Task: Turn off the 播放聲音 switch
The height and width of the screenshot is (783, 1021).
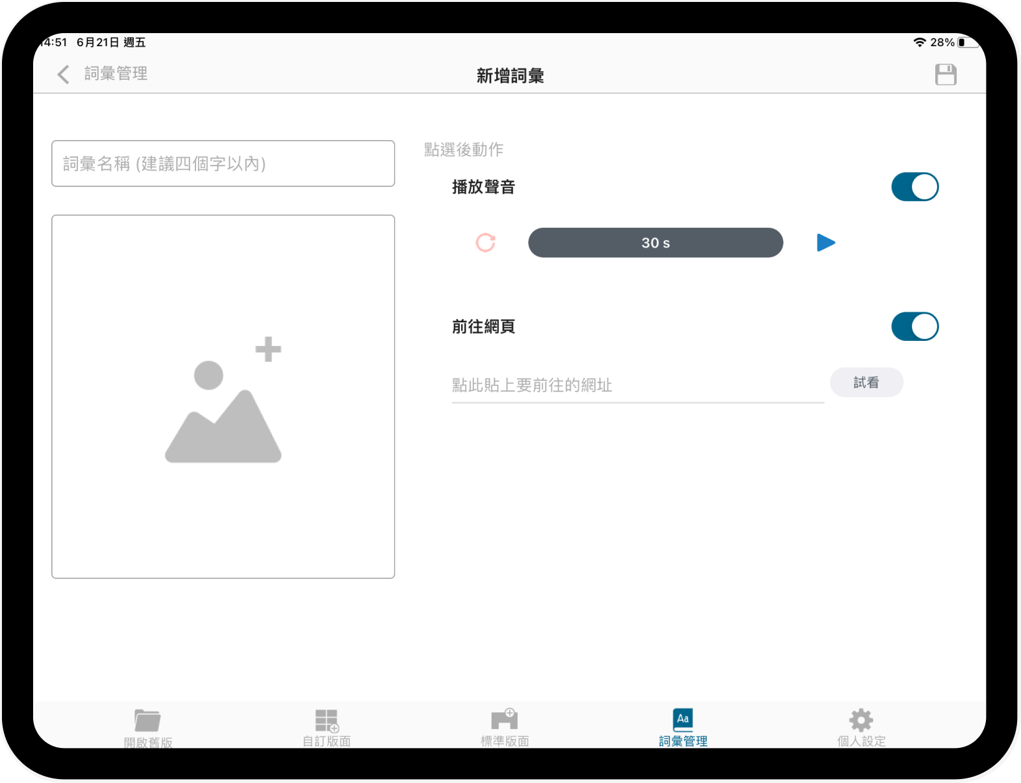Action: (x=914, y=187)
